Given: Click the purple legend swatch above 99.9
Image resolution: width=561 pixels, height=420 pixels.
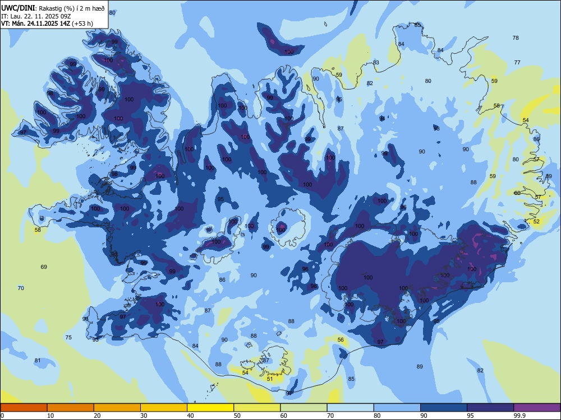Looking at the screenshot, I should pos(537,408).
